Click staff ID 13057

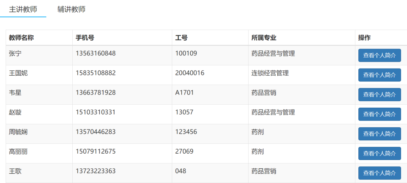(x=184, y=112)
